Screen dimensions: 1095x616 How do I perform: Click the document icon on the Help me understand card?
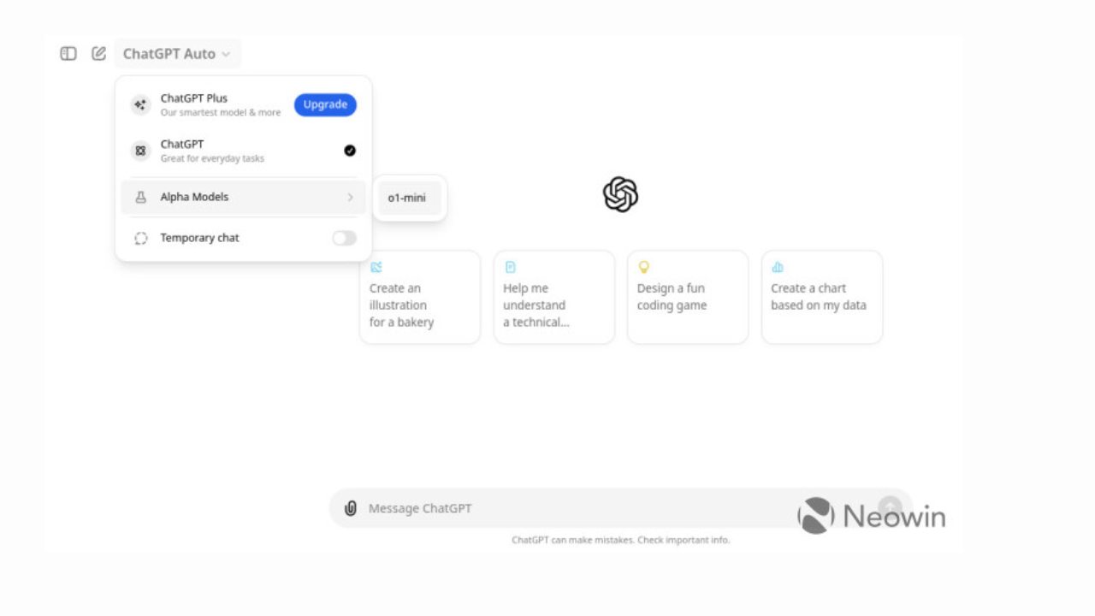pyautogui.click(x=510, y=267)
